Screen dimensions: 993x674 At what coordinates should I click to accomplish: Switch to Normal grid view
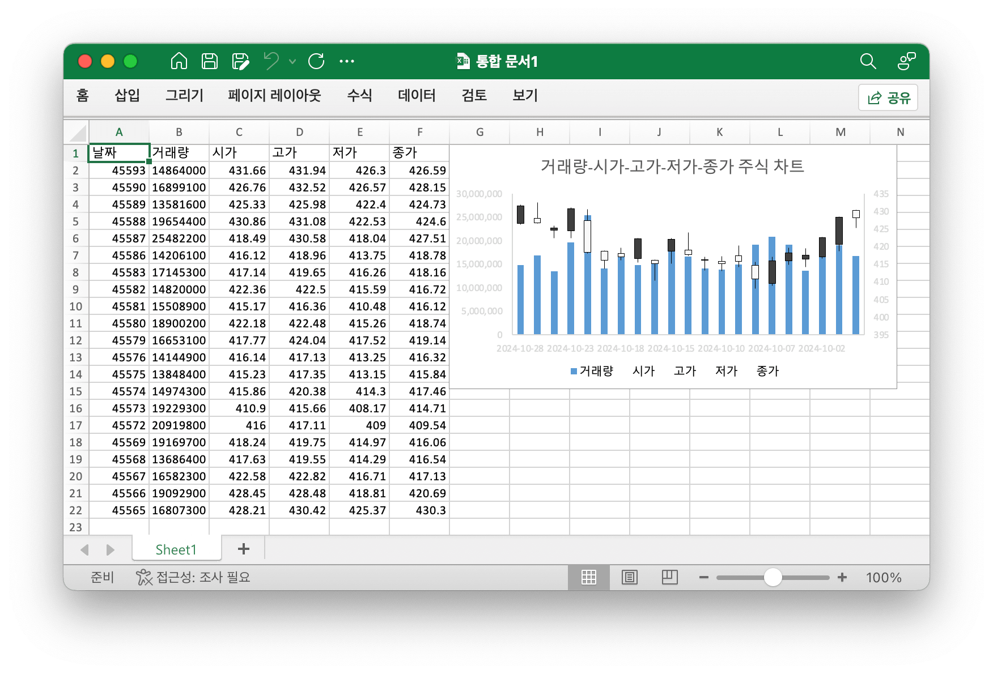589,577
